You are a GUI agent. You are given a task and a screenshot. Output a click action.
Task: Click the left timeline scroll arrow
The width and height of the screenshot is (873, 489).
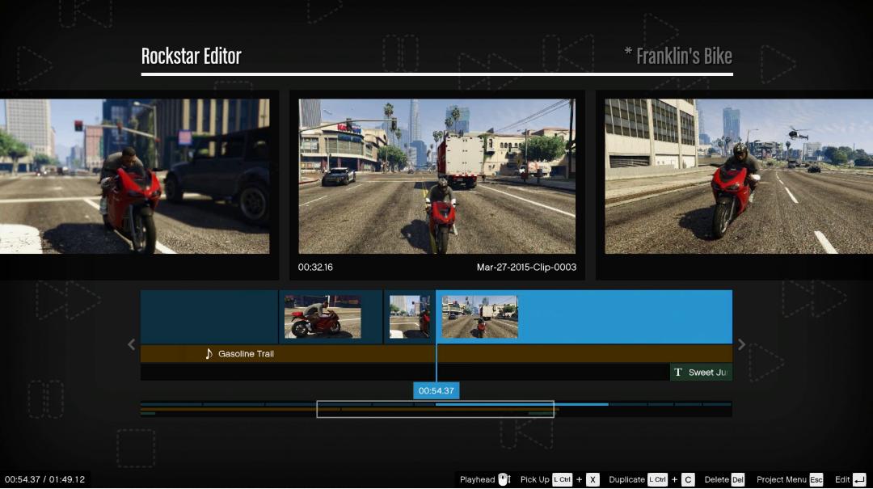coord(132,345)
